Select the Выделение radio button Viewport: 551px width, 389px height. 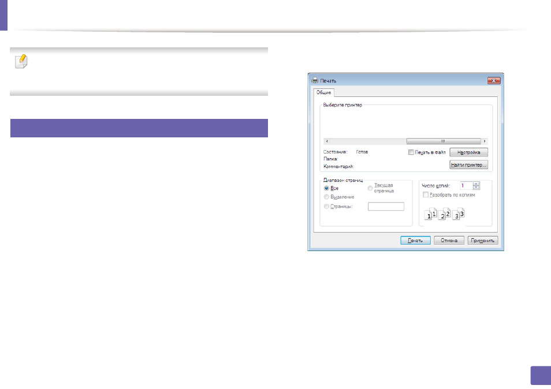point(326,197)
